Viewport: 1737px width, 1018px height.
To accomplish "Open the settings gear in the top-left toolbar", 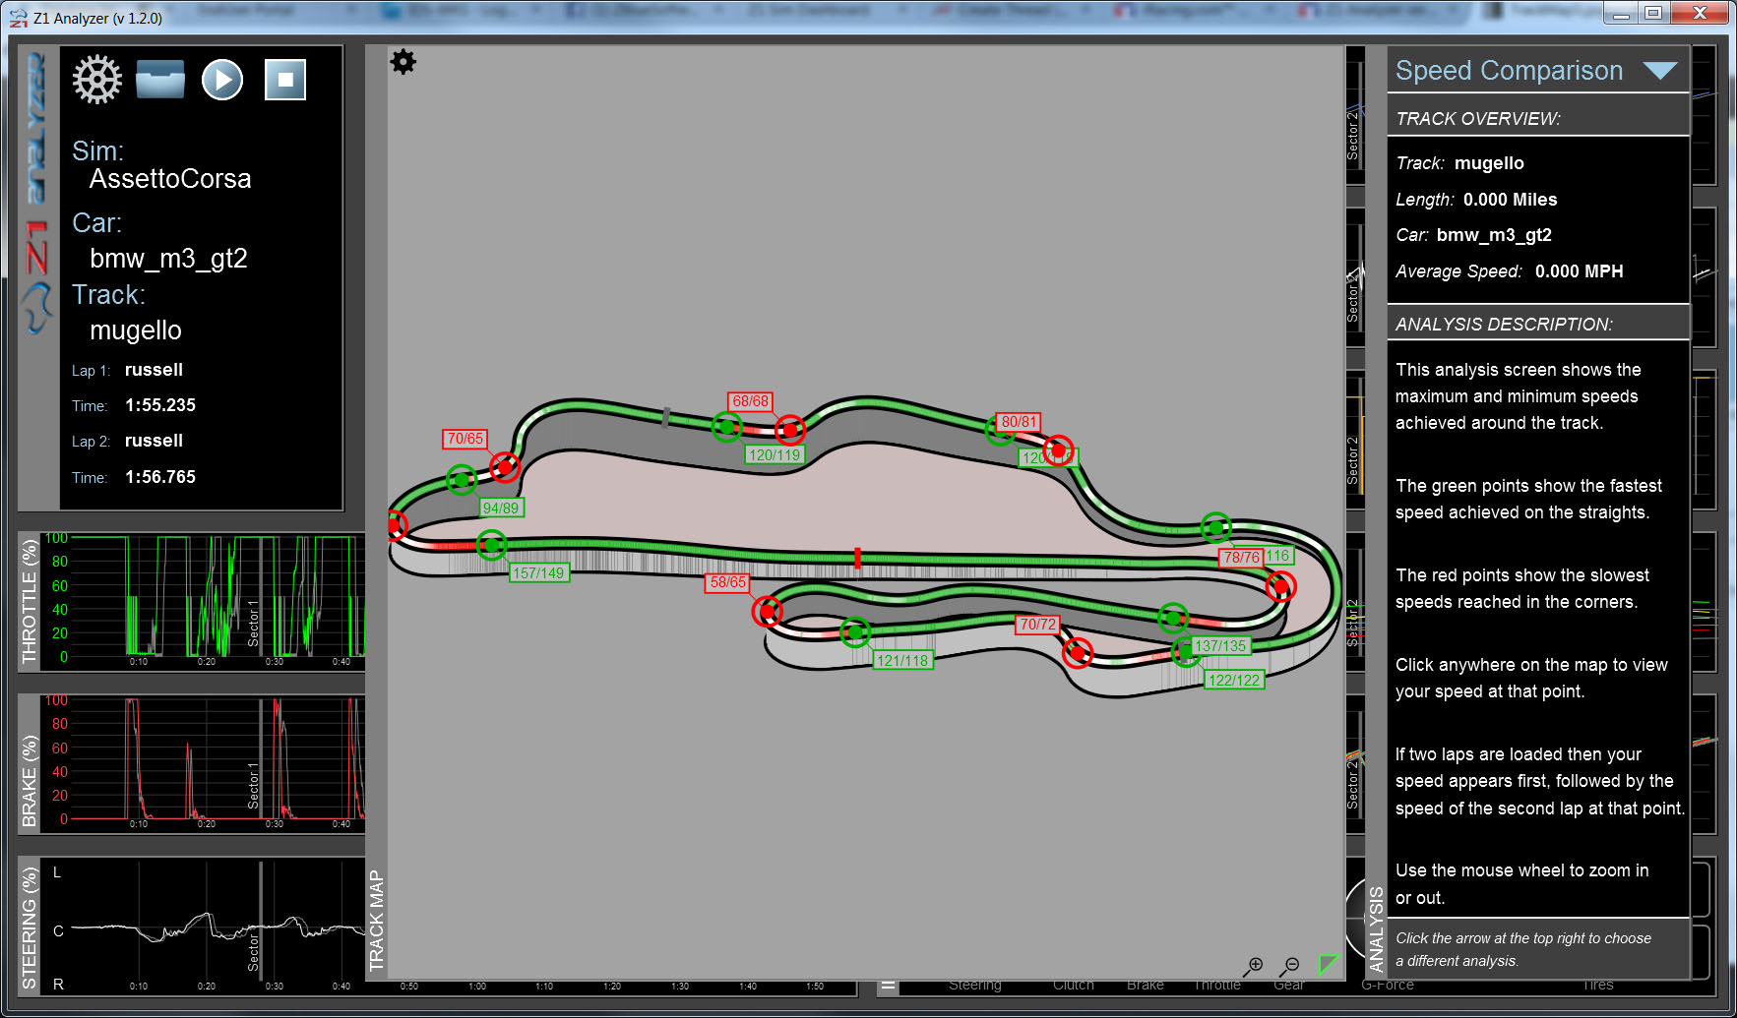I will point(96,80).
